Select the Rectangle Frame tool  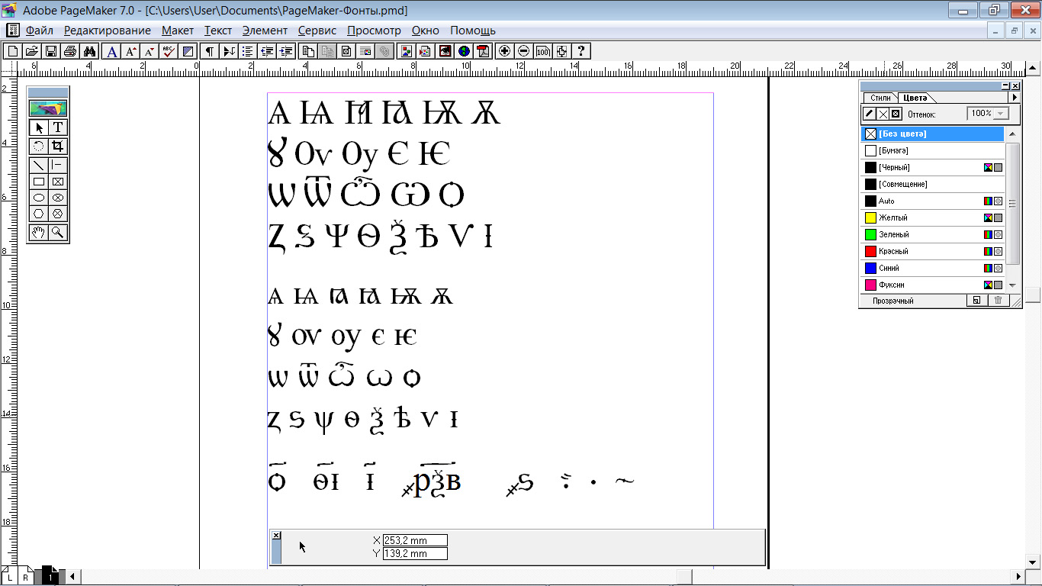(57, 182)
